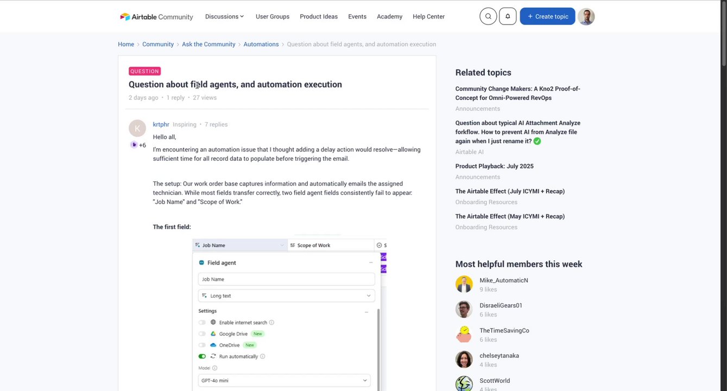Turn off the Run automatically switch

(x=202, y=357)
